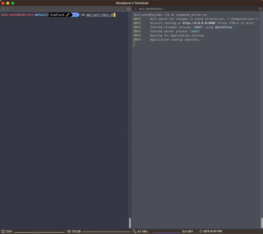Click the blue ~ directory prompt segment
263x234 pixels.
pos(75,15)
